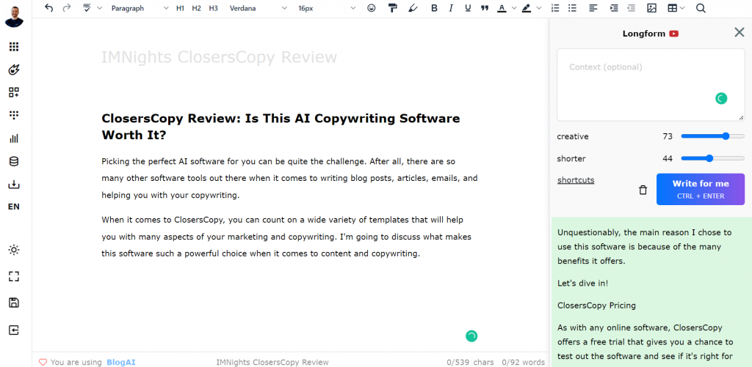The height and width of the screenshot is (367, 752).
Task: Adjust the creative slider
Action: click(712, 136)
